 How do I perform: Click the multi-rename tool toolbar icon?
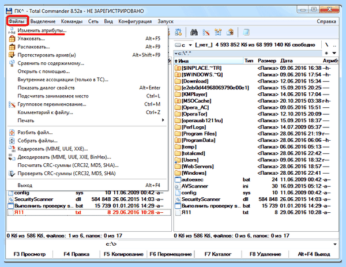click(x=206, y=32)
